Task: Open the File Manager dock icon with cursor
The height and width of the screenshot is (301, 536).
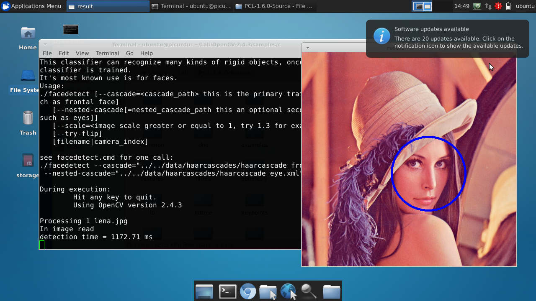Action: pyautogui.click(x=268, y=291)
